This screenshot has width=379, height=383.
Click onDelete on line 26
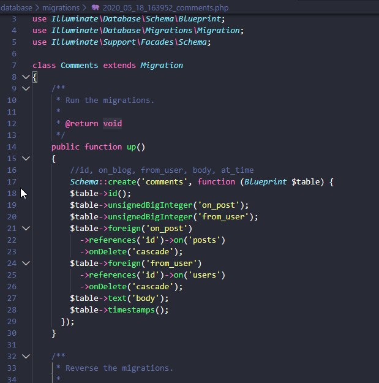point(108,287)
